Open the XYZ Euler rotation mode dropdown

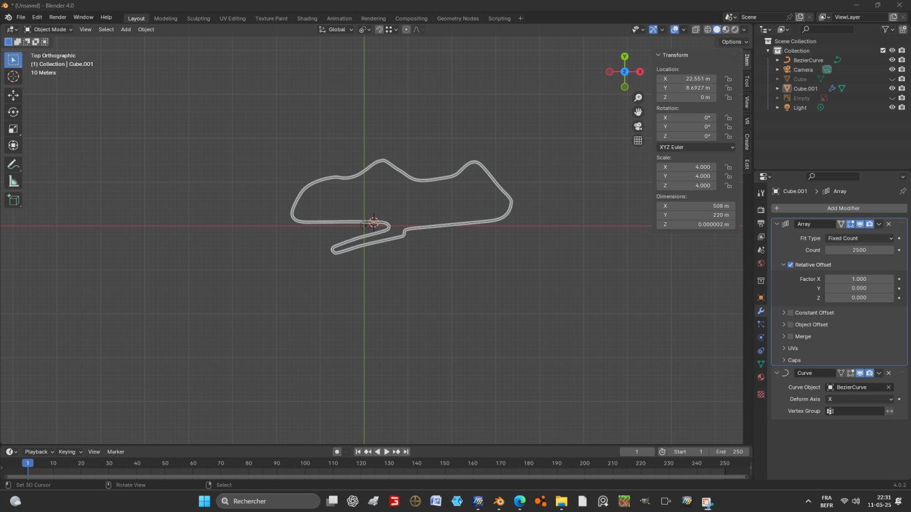(696, 147)
